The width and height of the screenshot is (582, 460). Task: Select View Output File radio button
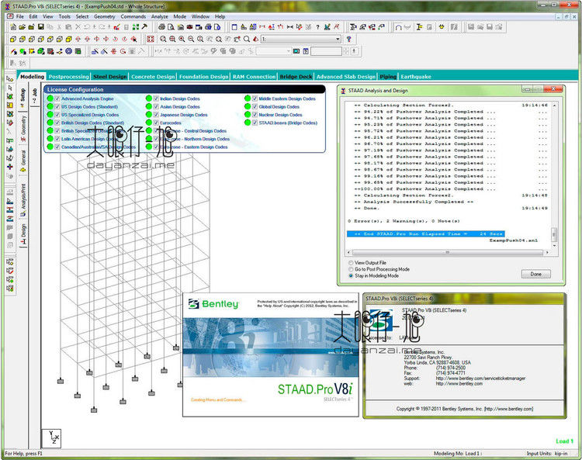point(351,263)
